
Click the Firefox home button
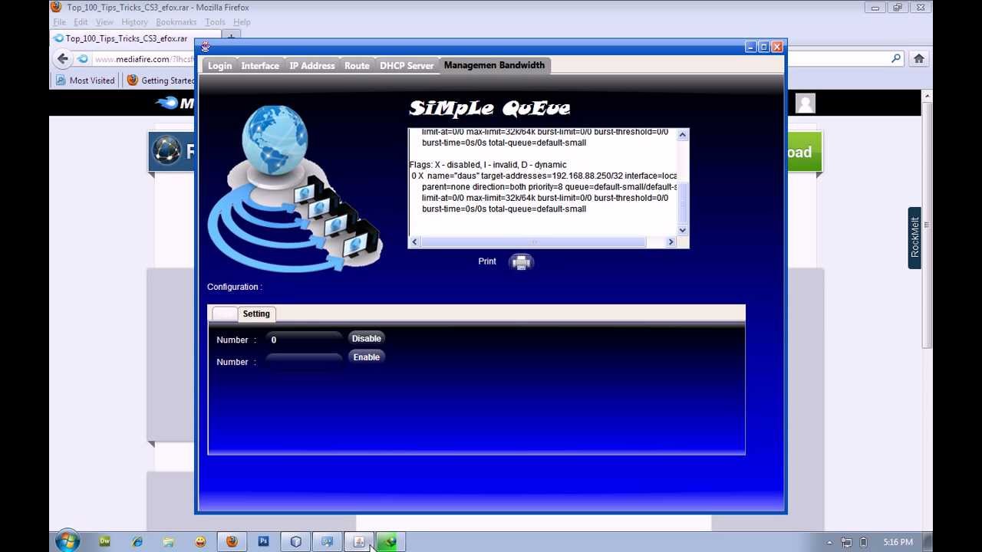click(x=919, y=58)
